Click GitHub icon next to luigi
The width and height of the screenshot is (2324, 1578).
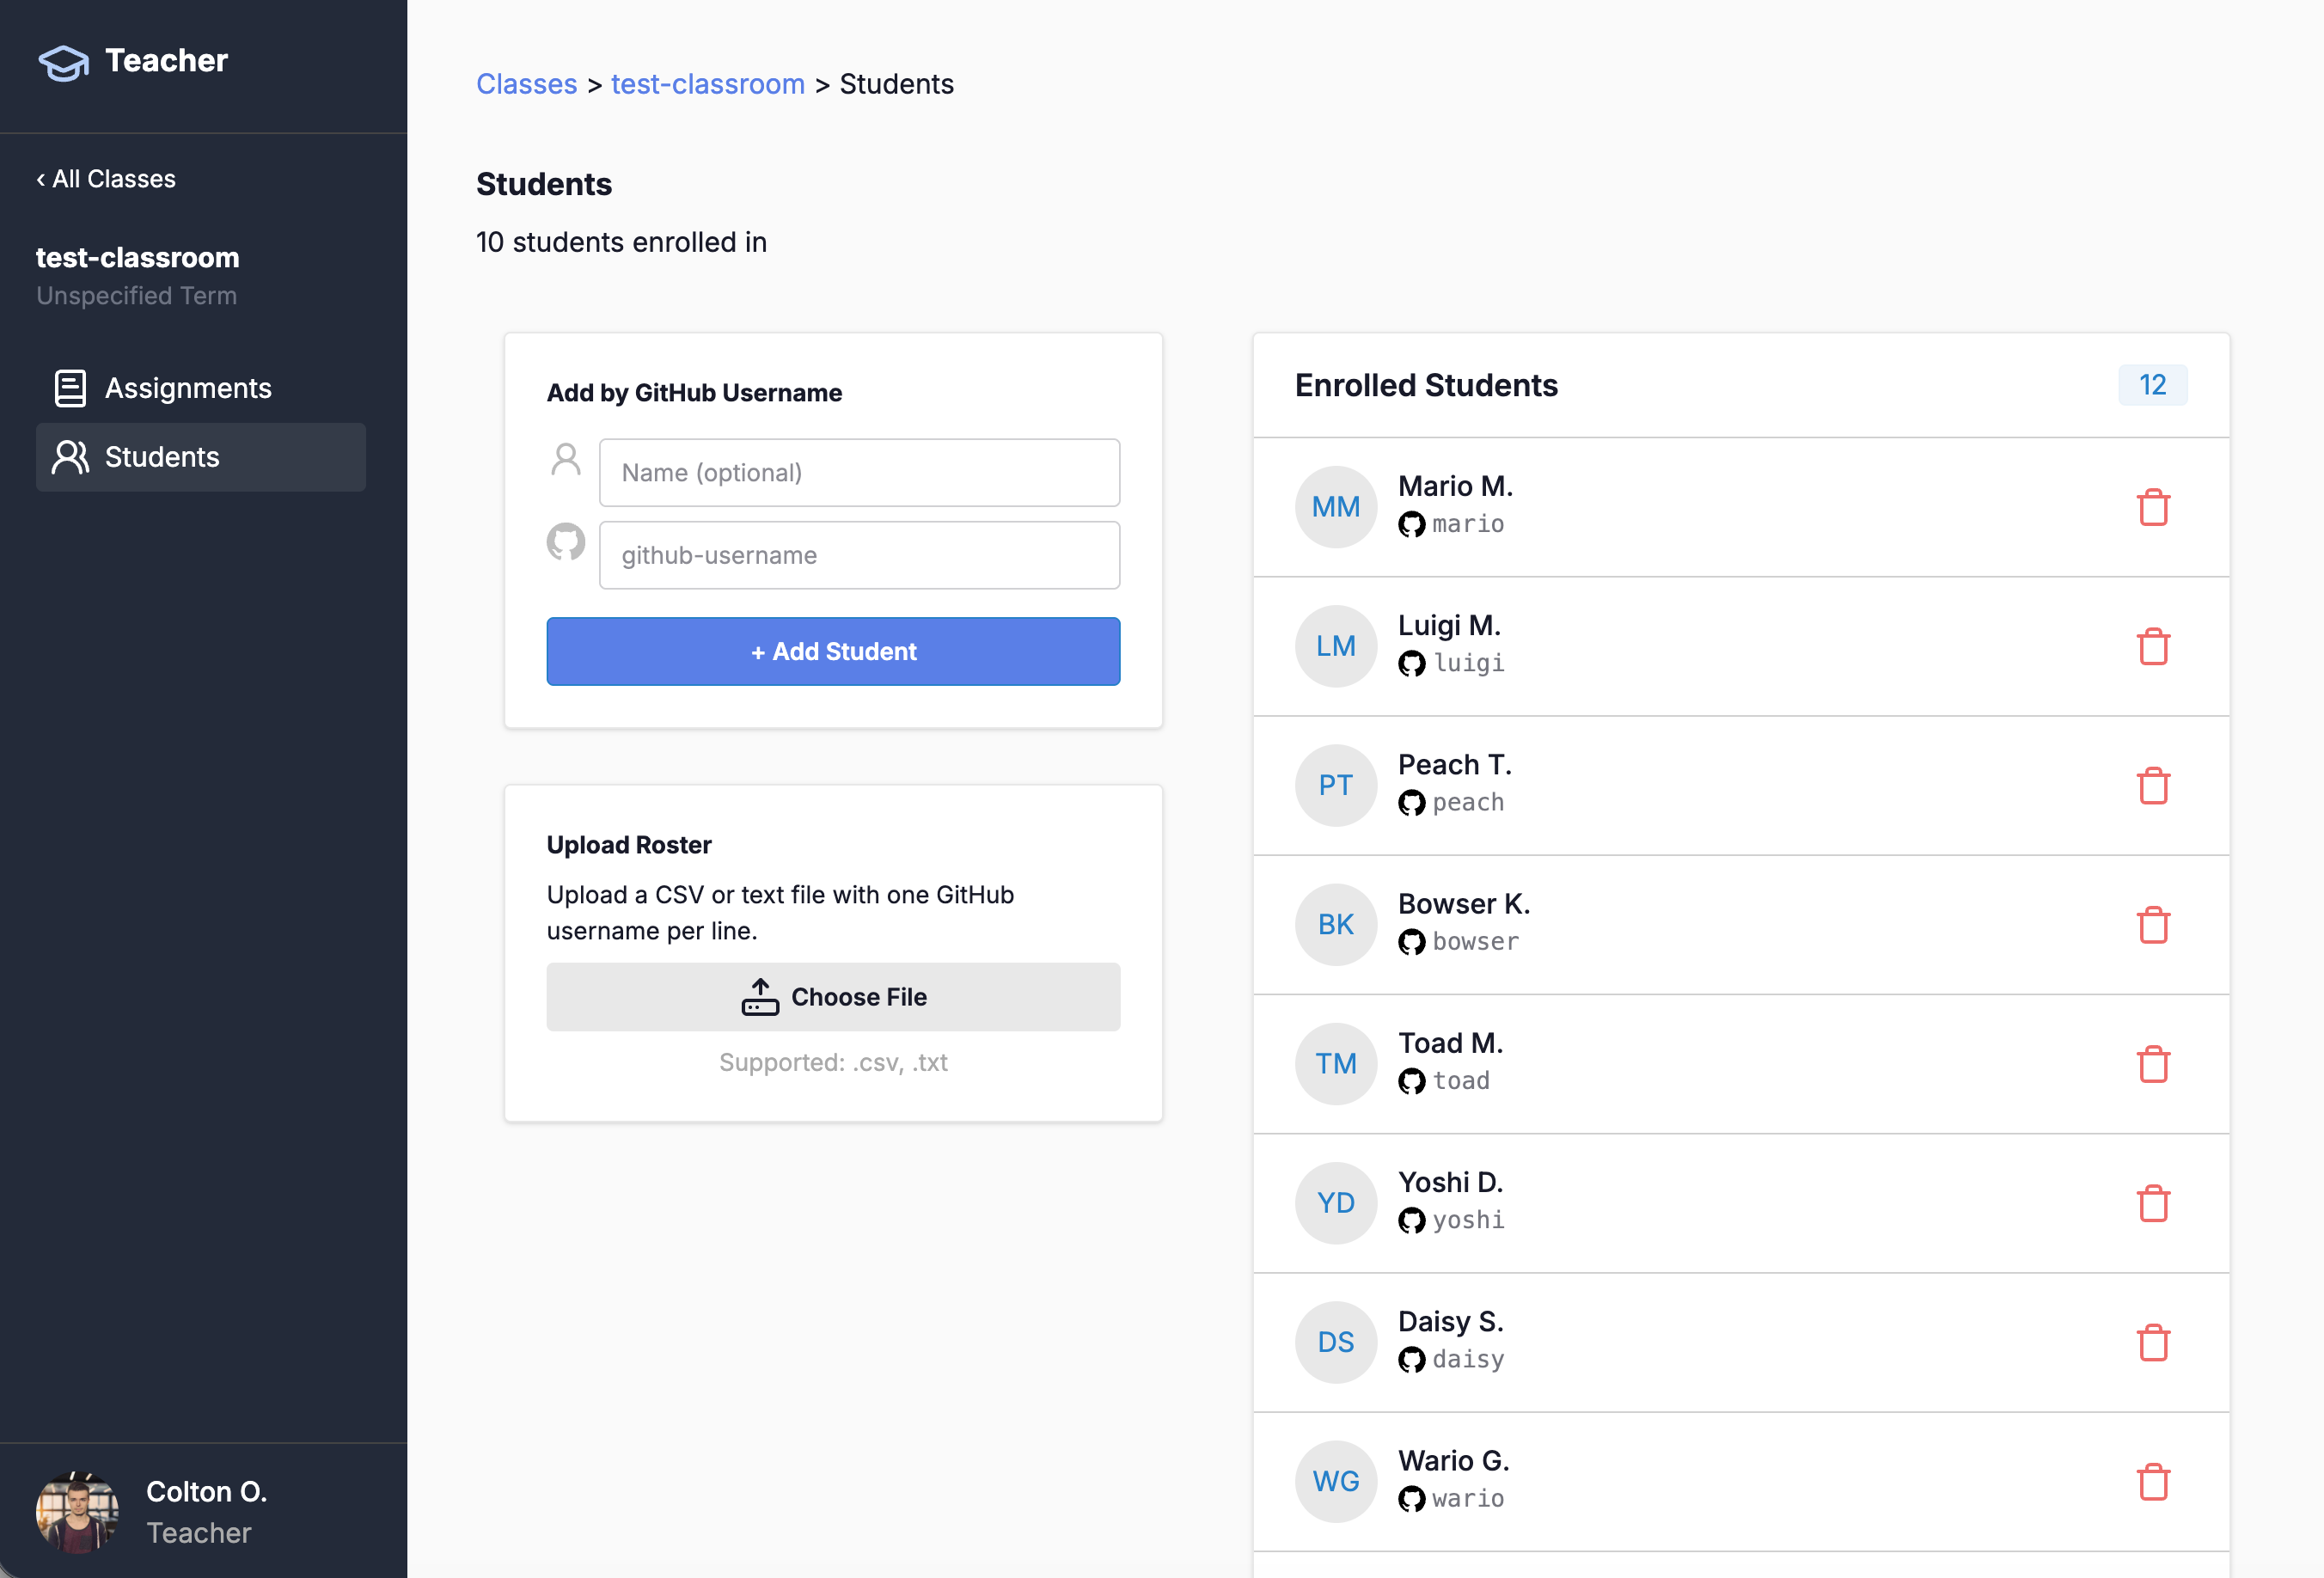click(1411, 663)
